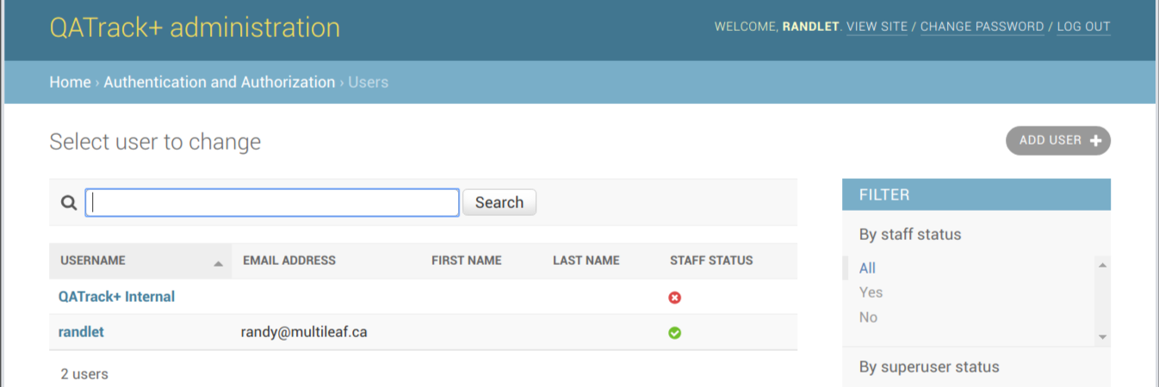Click the staff filter list scroll up arrow

(x=1102, y=265)
